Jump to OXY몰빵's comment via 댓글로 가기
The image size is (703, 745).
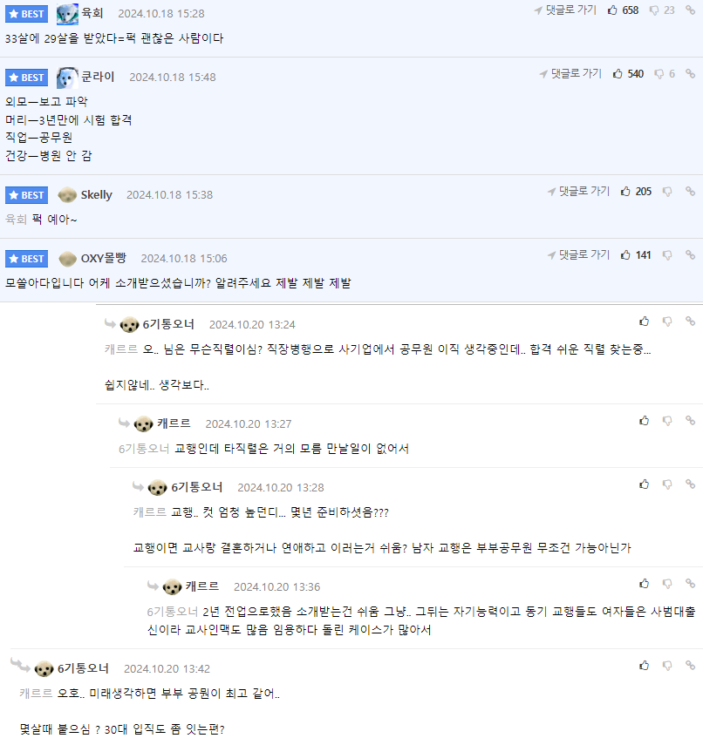click(x=578, y=254)
